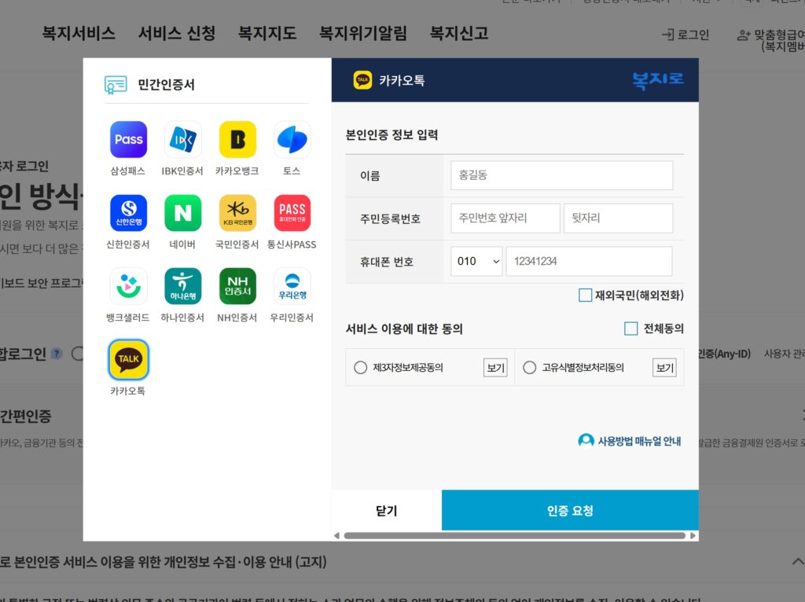Click the scrollbar left arrow
Image resolution: width=805 pixels, height=602 pixels.
[336, 536]
